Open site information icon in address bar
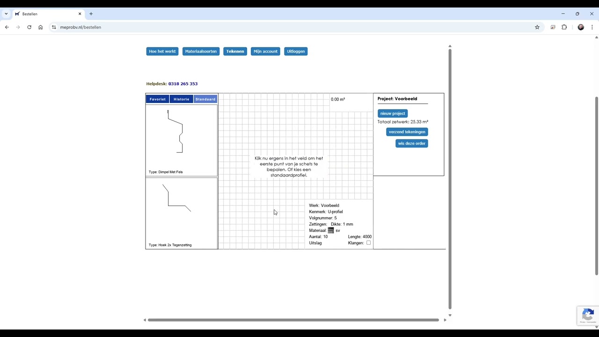 (54, 27)
